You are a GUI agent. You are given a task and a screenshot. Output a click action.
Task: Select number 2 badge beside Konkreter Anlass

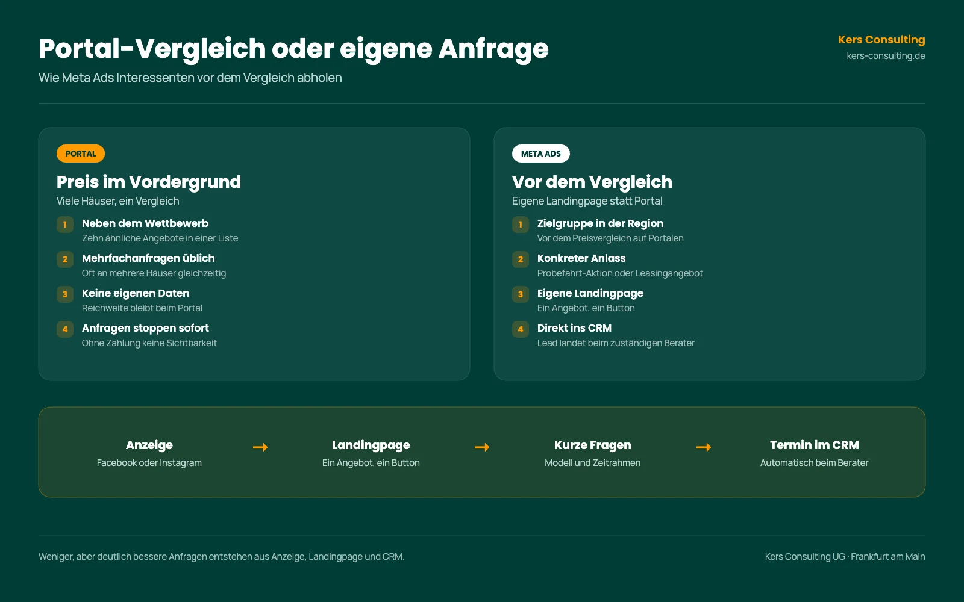521,259
